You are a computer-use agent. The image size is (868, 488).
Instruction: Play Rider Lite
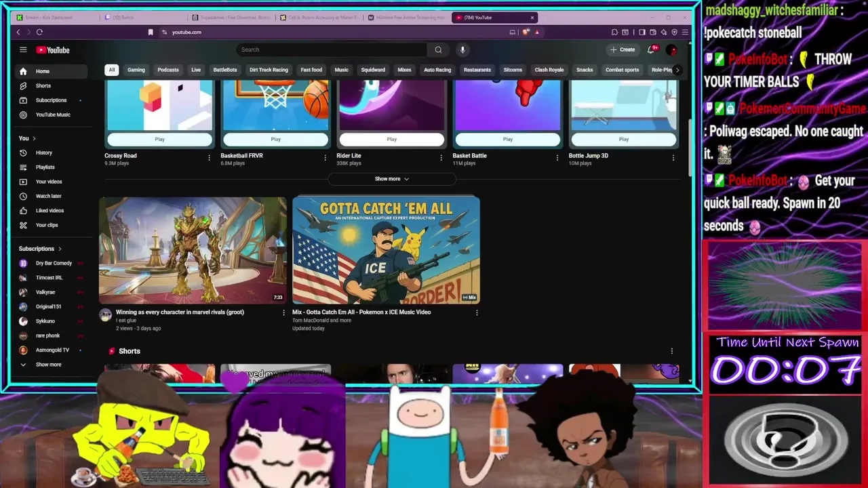pyautogui.click(x=392, y=139)
